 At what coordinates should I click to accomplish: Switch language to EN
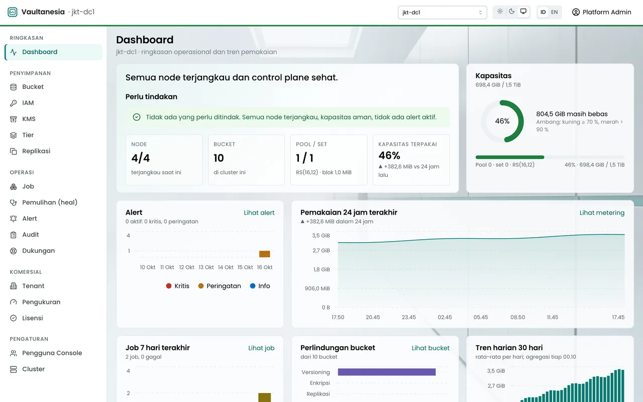[x=555, y=12]
